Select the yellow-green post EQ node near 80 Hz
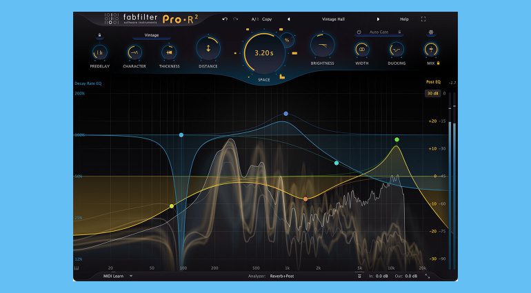The image size is (531, 293). coord(172,206)
